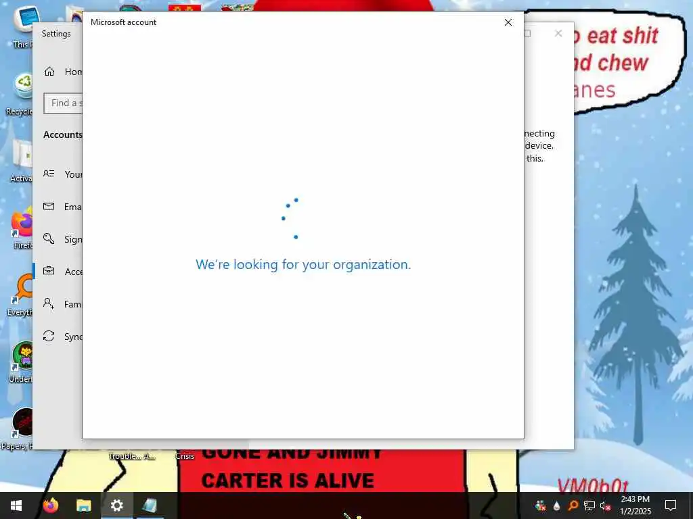This screenshot has width=693, height=519.
Task: Open network status tray icon
Action: pos(589,505)
